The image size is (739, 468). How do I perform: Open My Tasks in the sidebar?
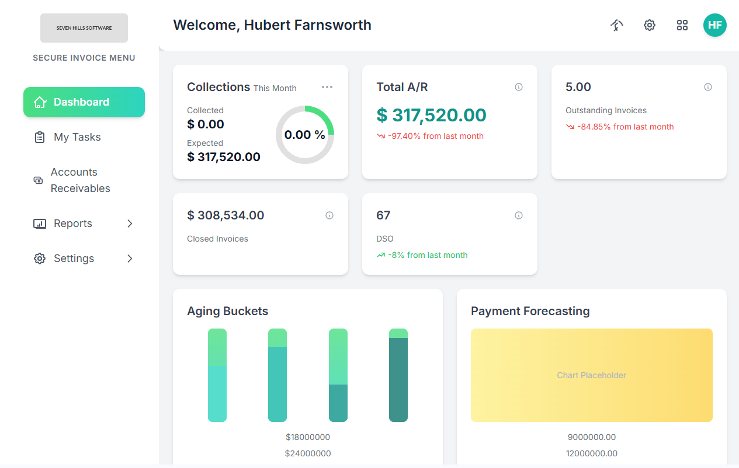point(84,137)
